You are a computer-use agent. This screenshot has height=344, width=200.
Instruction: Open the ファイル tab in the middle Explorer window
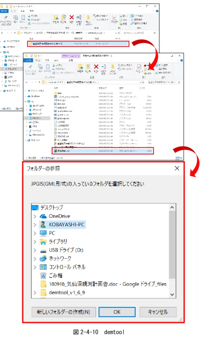[28, 60]
